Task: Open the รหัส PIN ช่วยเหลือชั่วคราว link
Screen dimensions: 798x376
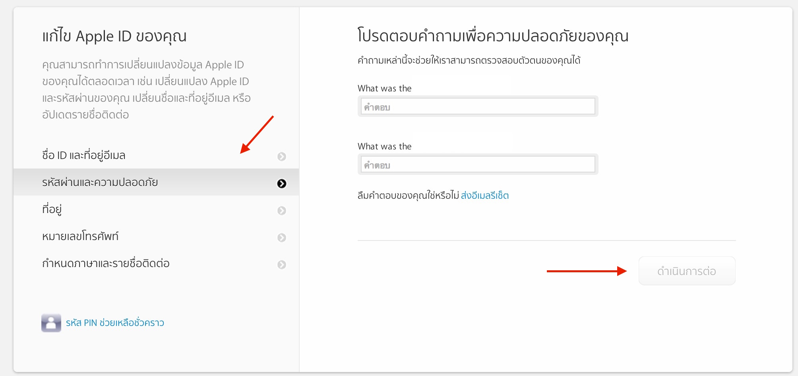Action: click(x=115, y=323)
